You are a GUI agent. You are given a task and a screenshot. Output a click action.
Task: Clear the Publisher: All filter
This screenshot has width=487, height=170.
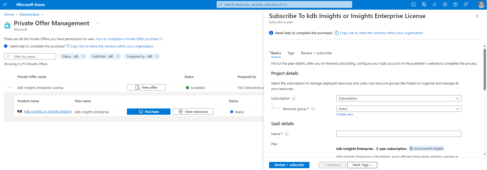(x=118, y=56)
